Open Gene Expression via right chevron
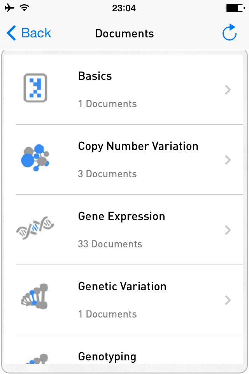This screenshot has width=249, height=374. pyautogui.click(x=228, y=230)
